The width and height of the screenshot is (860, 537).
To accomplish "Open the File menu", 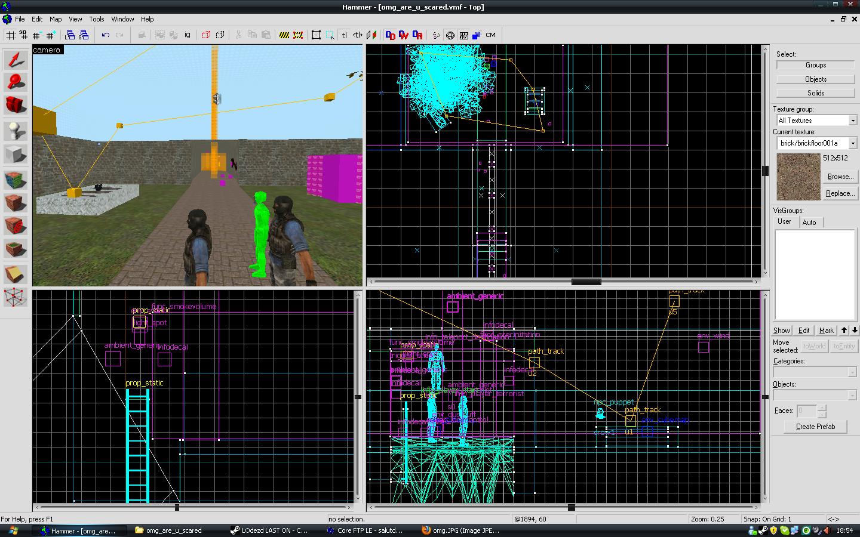I will tap(20, 19).
